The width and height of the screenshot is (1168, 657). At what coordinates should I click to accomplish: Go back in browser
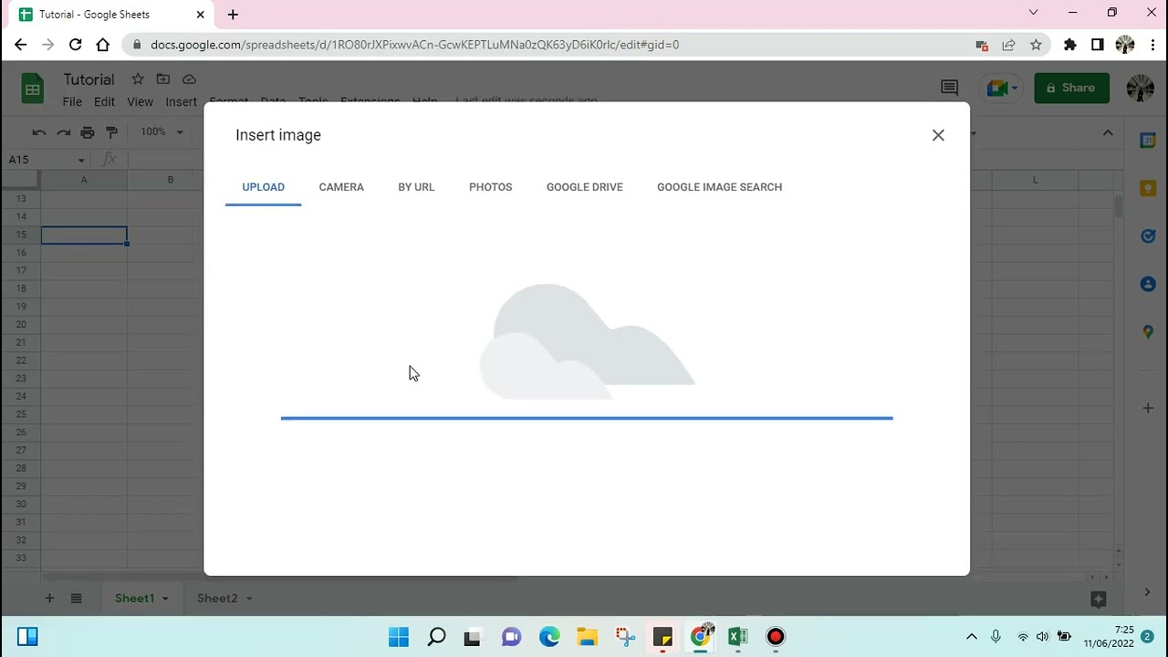[20, 44]
